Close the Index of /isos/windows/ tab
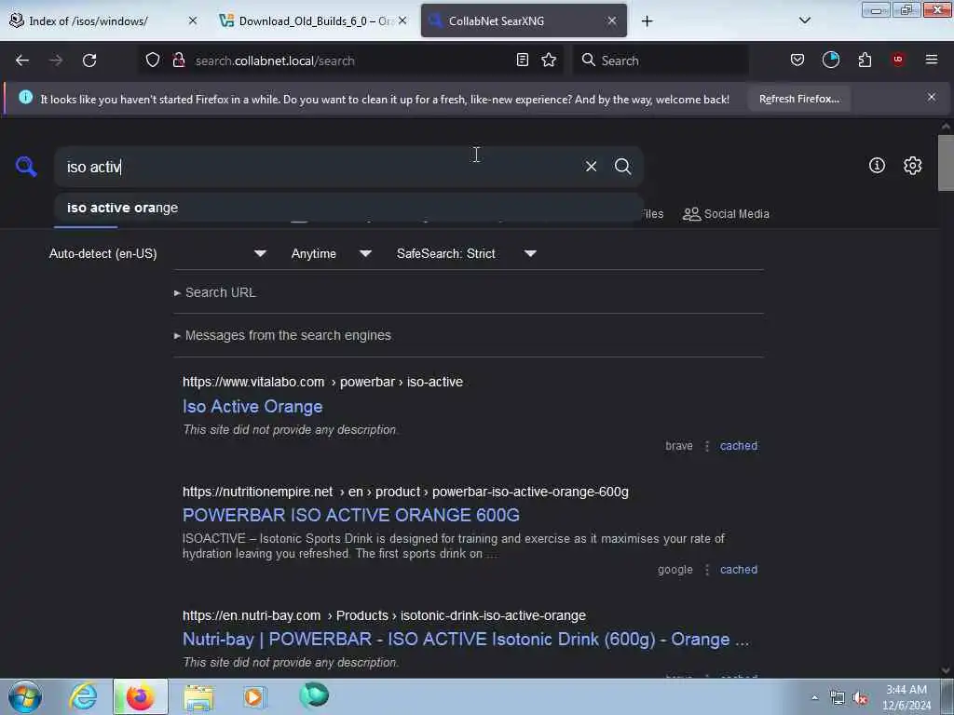Image resolution: width=954 pixels, height=715 pixels. [192, 20]
